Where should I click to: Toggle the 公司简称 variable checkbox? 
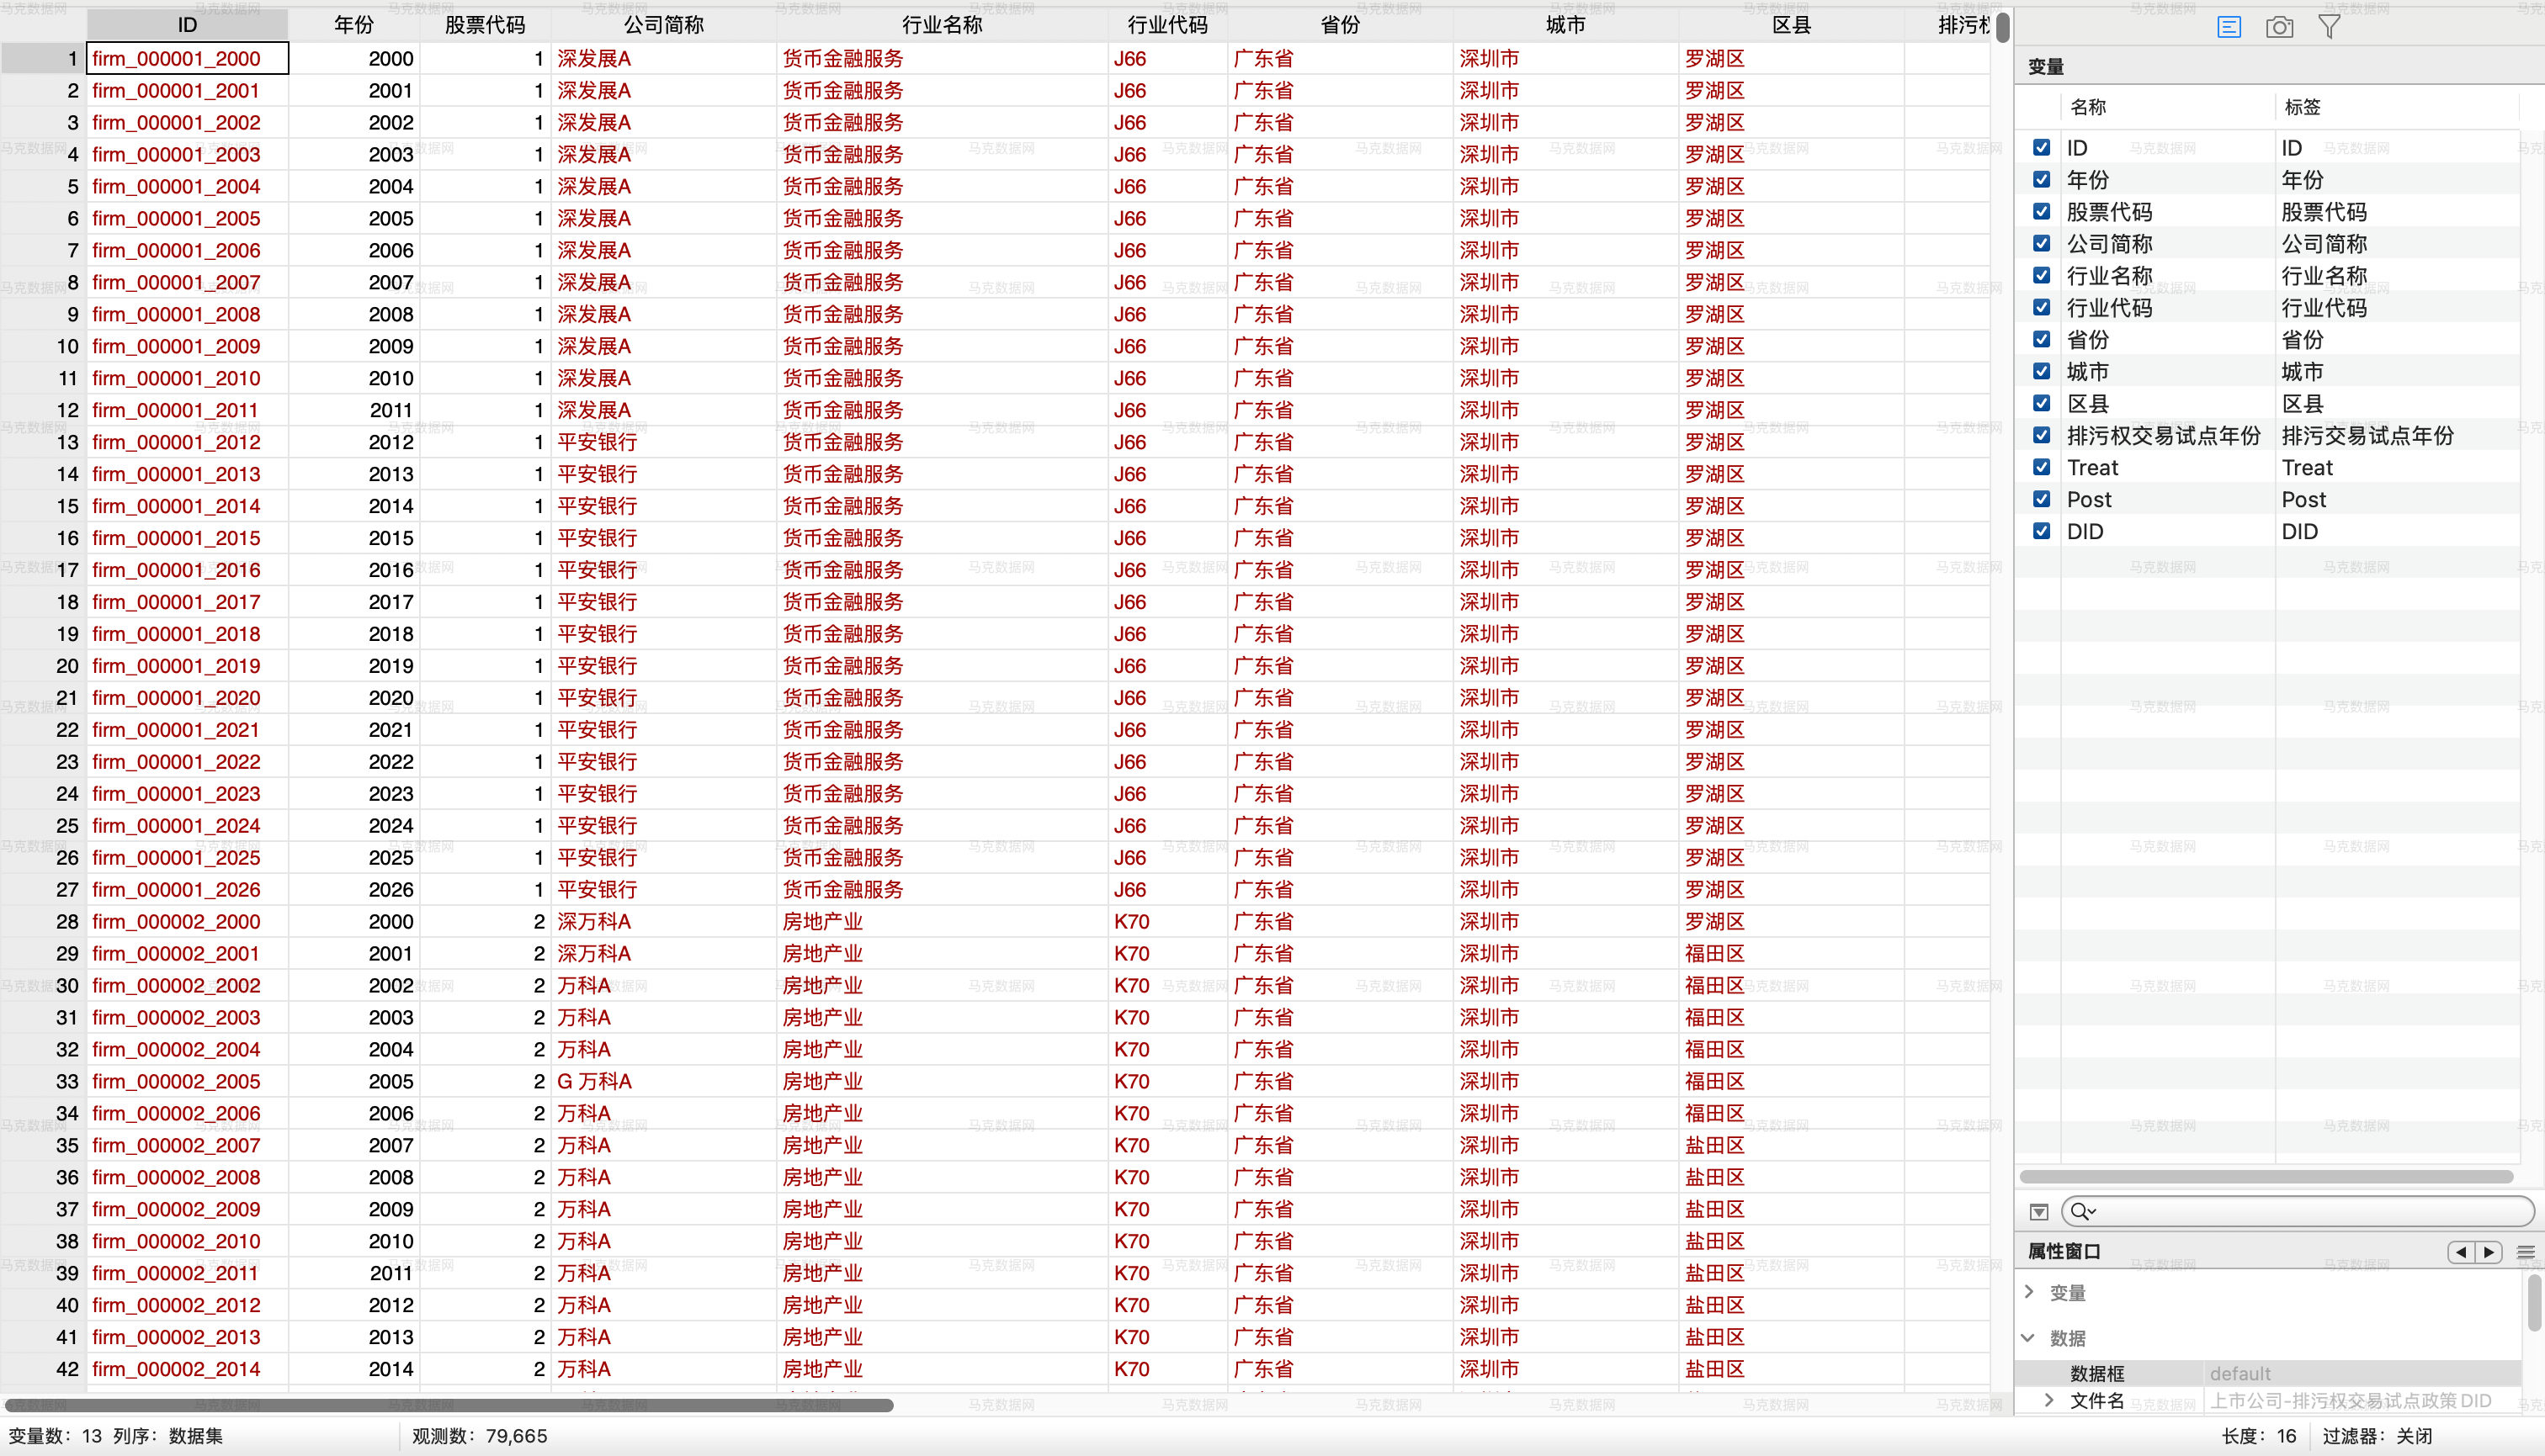2042,243
